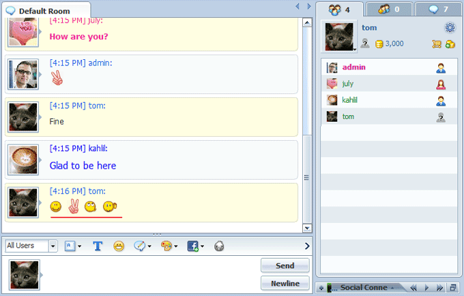Click the text format T icon
The image size is (464, 296).
pos(98,246)
